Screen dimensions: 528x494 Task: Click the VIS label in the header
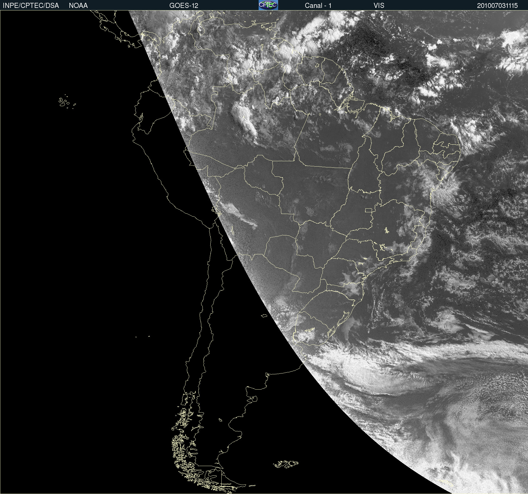pyautogui.click(x=379, y=6)
